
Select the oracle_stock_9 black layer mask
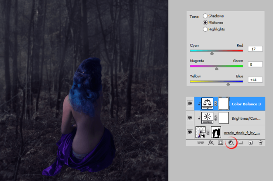click(216, 132)
